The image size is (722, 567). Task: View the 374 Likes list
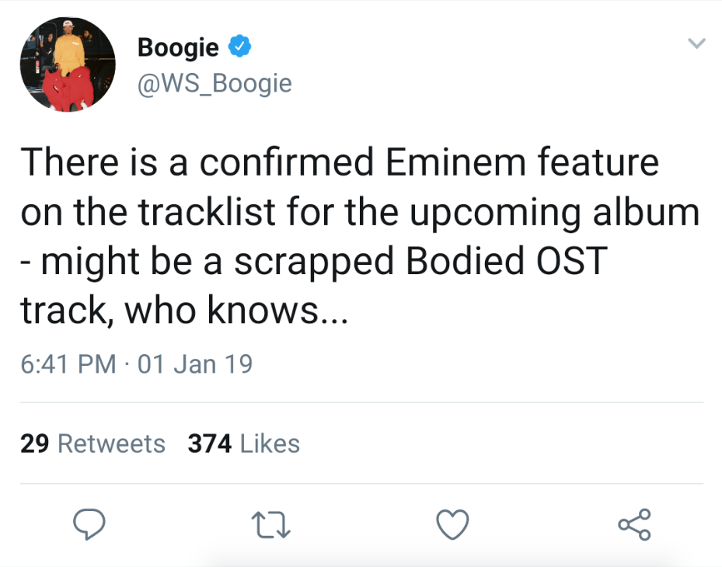243,444
